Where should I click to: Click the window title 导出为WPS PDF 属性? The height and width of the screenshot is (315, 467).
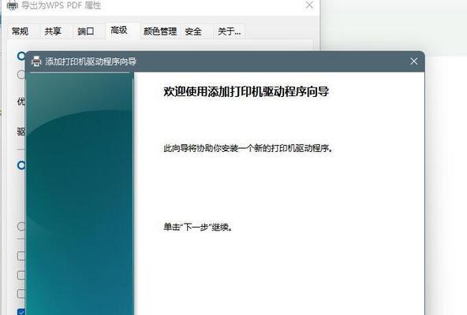click(62, 5)
